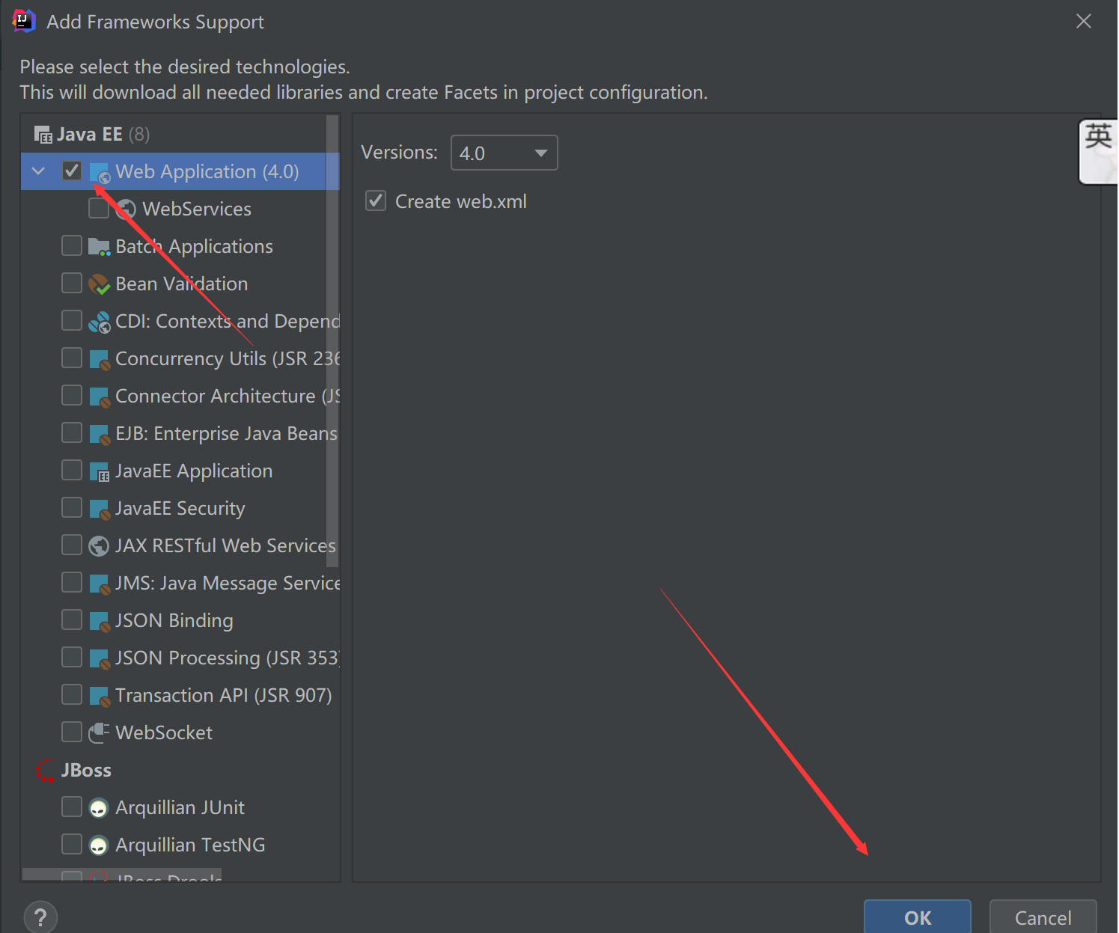Image resolution: width=1119 pixels, height=933 pixels.
Task: Select the EJB: Enterprise Java Beans item
Action: coord(226,434)
